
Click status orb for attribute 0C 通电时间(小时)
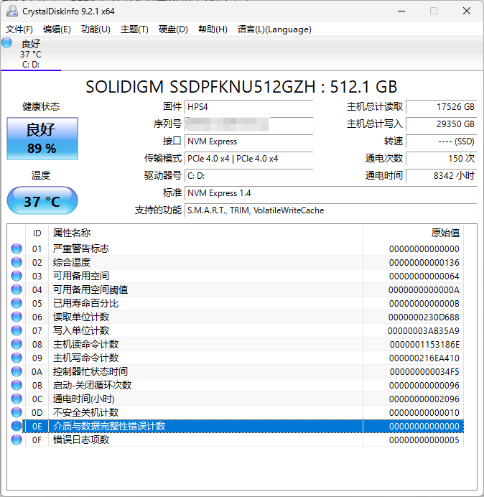click(17, 399)
